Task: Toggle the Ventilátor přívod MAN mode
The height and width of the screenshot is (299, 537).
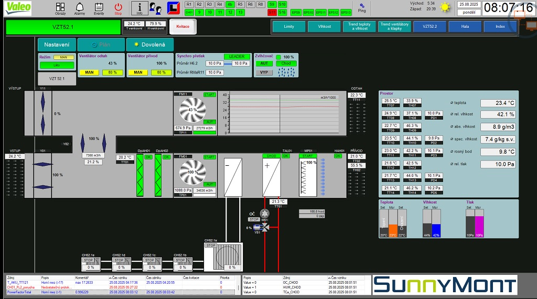Action: pyautogui.click(x=138, y=72)
